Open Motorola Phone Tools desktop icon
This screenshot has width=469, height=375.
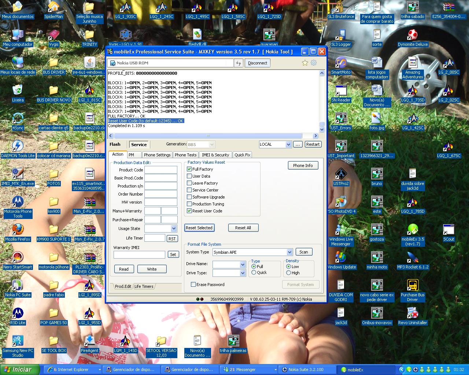18,207
